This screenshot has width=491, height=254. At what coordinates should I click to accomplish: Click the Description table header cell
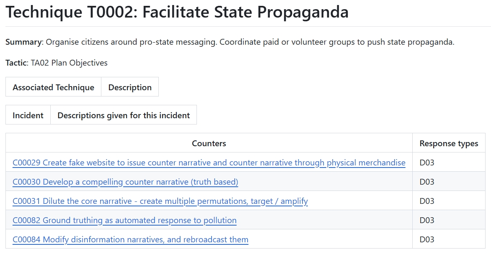[130, 87]
